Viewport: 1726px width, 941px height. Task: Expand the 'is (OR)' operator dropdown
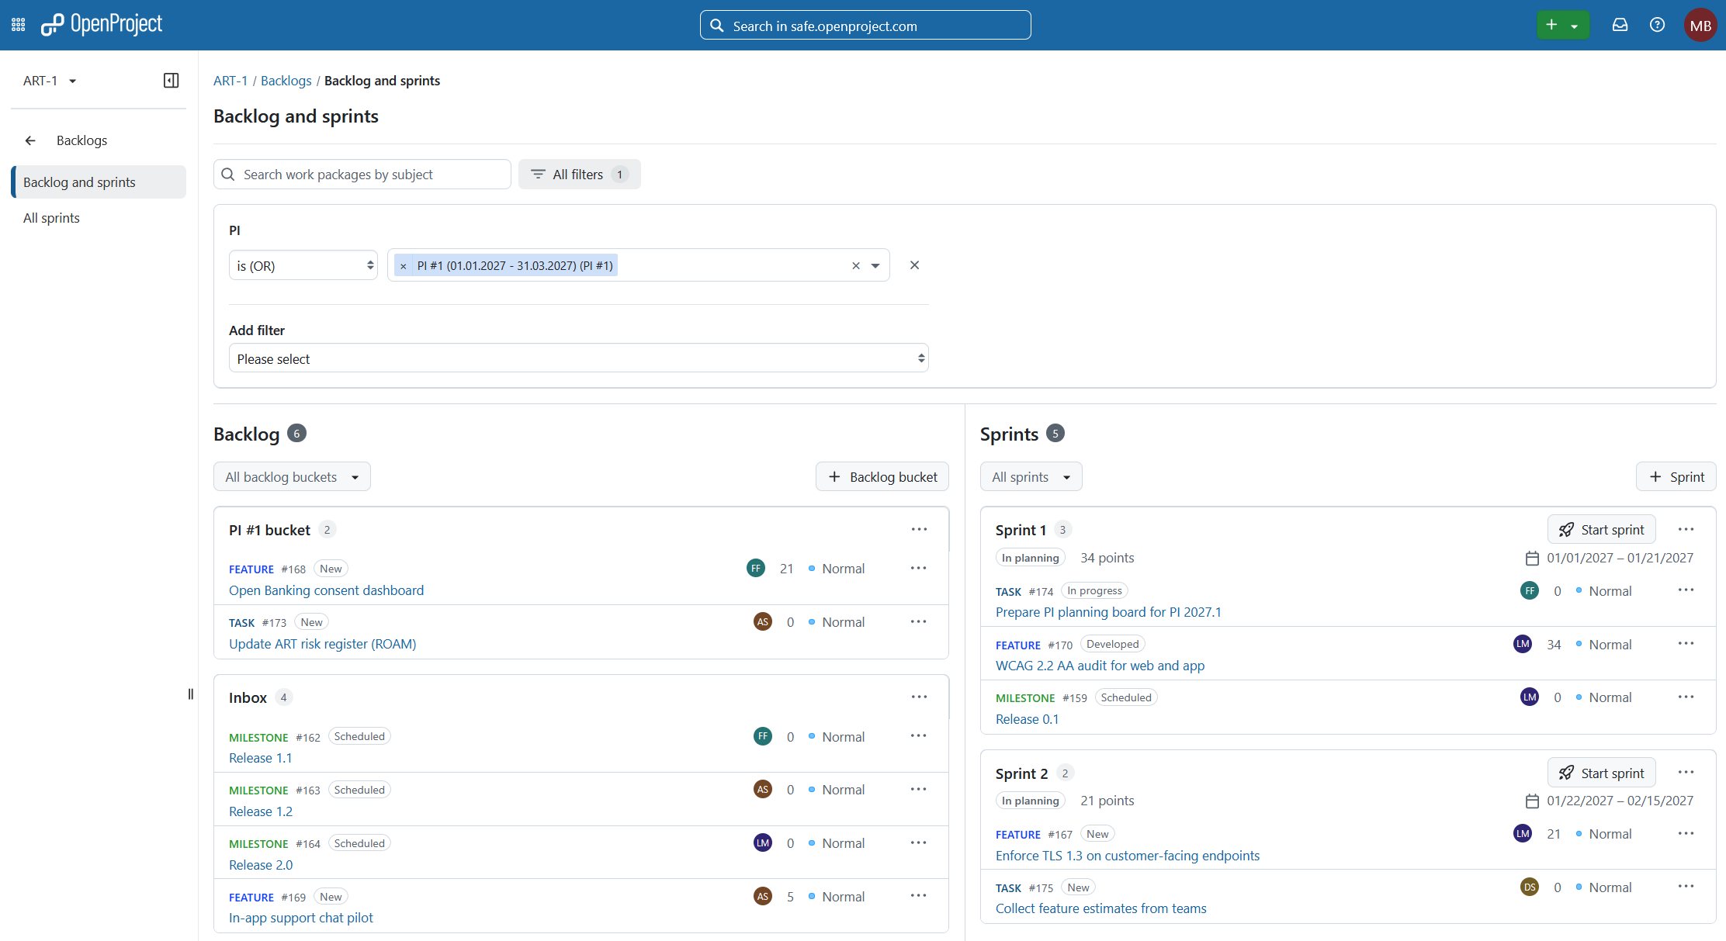[x=303, y=265]
